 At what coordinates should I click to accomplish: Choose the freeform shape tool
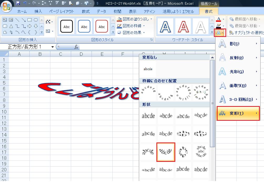5,32
